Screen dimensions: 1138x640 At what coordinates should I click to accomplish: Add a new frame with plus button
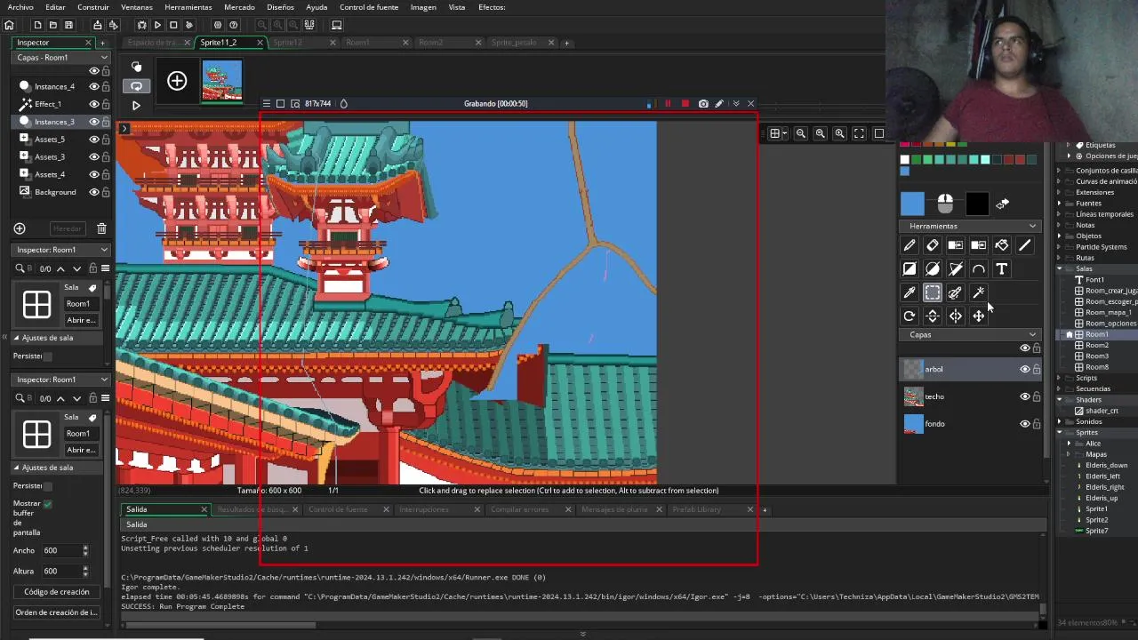click(x=177, y=82)
